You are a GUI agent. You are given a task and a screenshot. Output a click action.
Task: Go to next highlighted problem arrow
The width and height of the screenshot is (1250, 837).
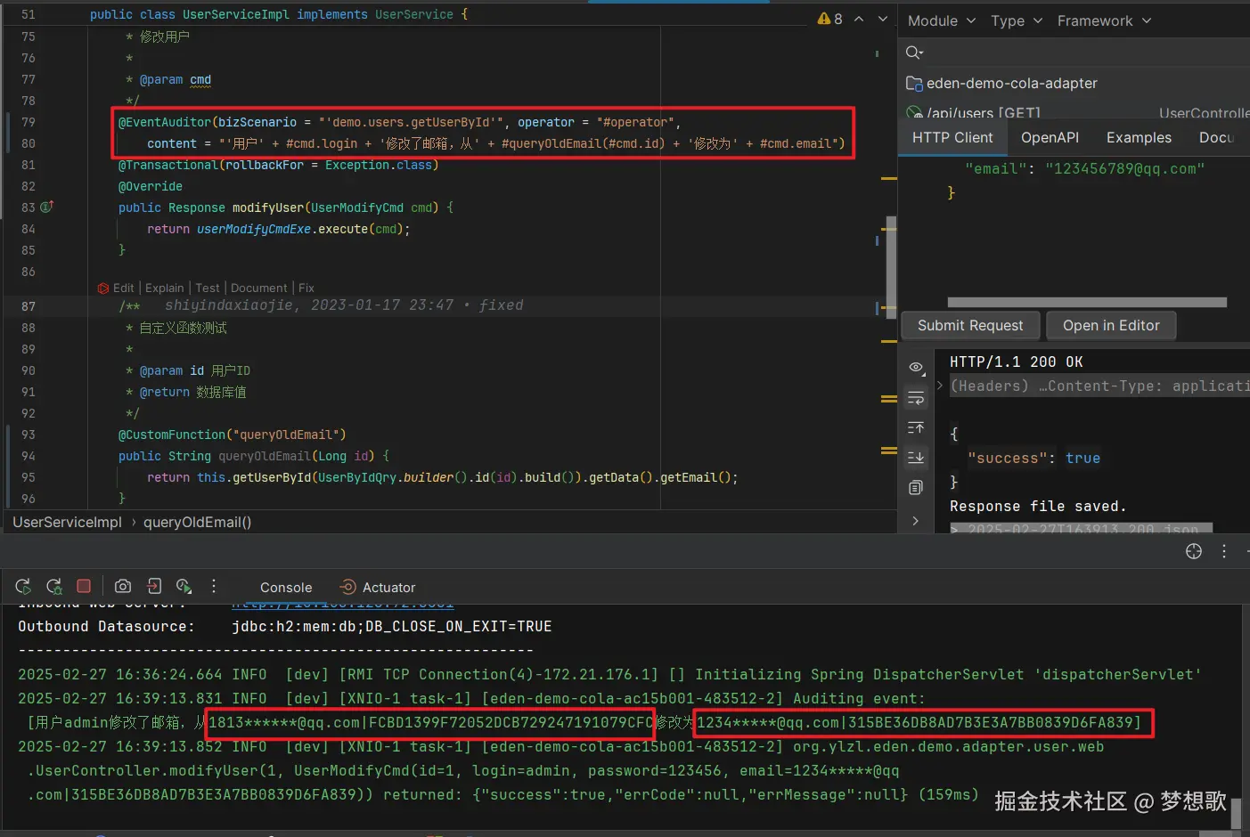(883, 19)
